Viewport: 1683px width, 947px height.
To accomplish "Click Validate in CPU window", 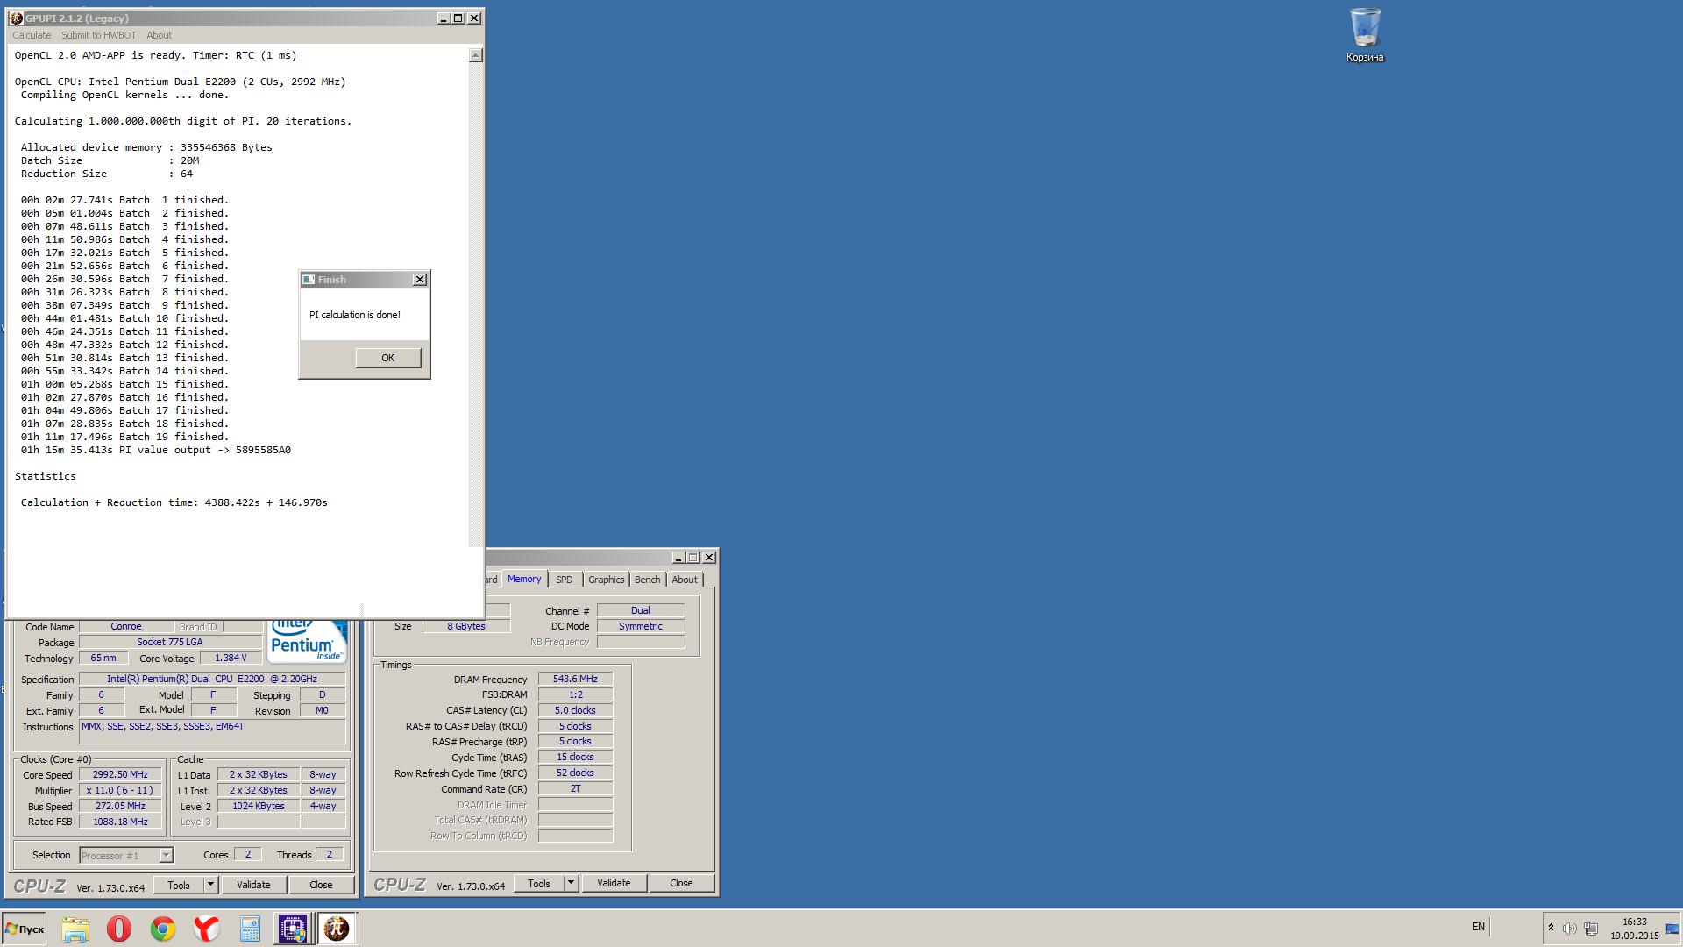I will (253, 885).
